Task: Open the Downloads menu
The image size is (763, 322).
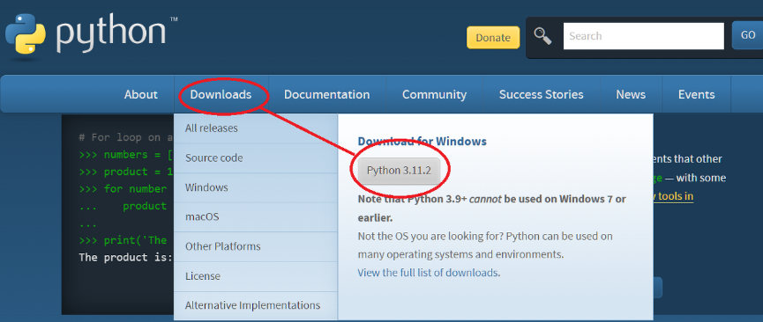Action: pyautogui.click(x=221, y=94)
